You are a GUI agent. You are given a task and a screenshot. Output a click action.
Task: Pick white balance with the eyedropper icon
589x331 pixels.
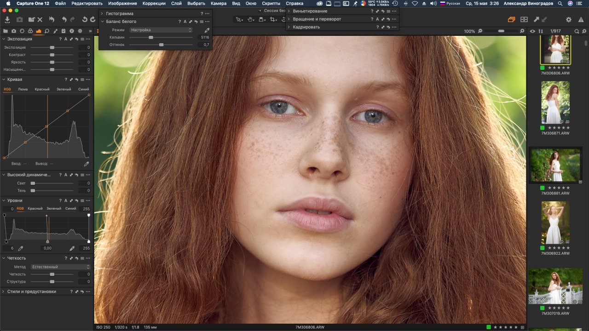pyautogui.click(x=207, y=30)
